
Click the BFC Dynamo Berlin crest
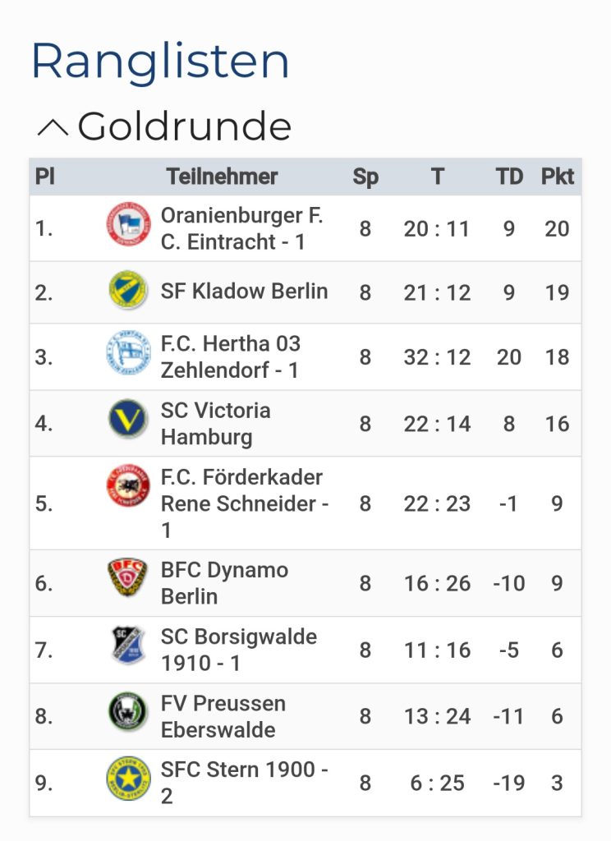(x=128, y=578)
